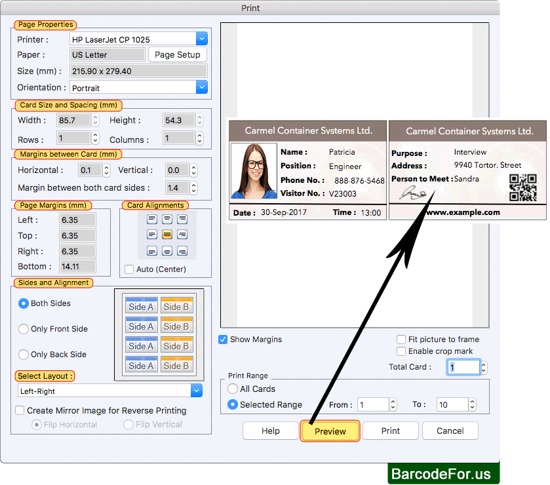Click the Page Setup button

pos(177,54)
